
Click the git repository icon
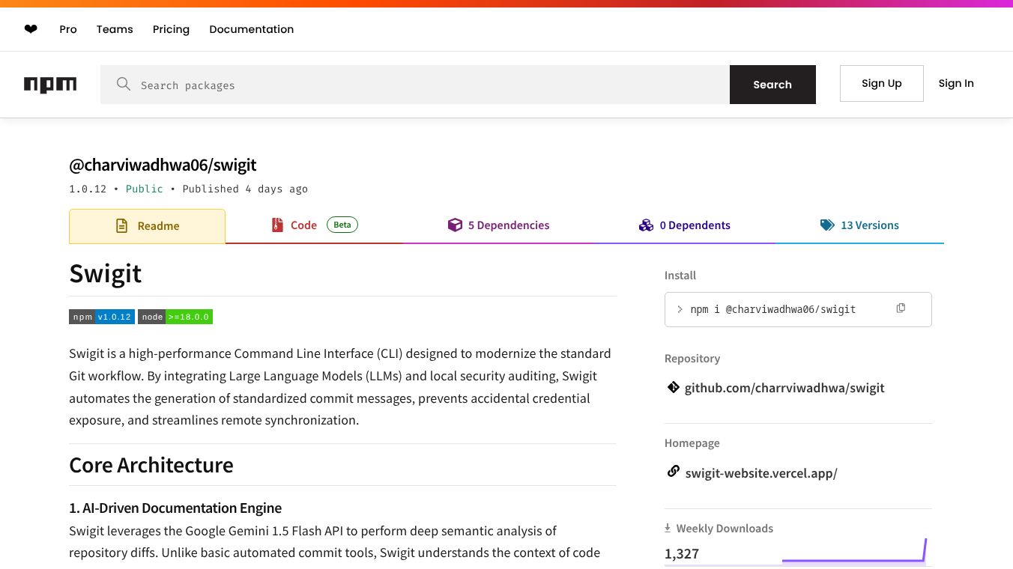pos(673,388)
